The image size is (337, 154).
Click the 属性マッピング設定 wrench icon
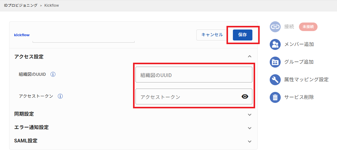275,80
